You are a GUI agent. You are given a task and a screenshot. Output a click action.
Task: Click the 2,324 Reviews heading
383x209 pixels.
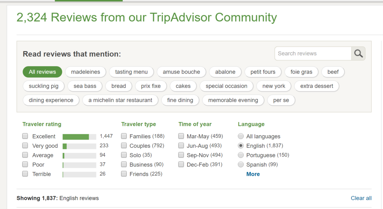click(147, 18)
